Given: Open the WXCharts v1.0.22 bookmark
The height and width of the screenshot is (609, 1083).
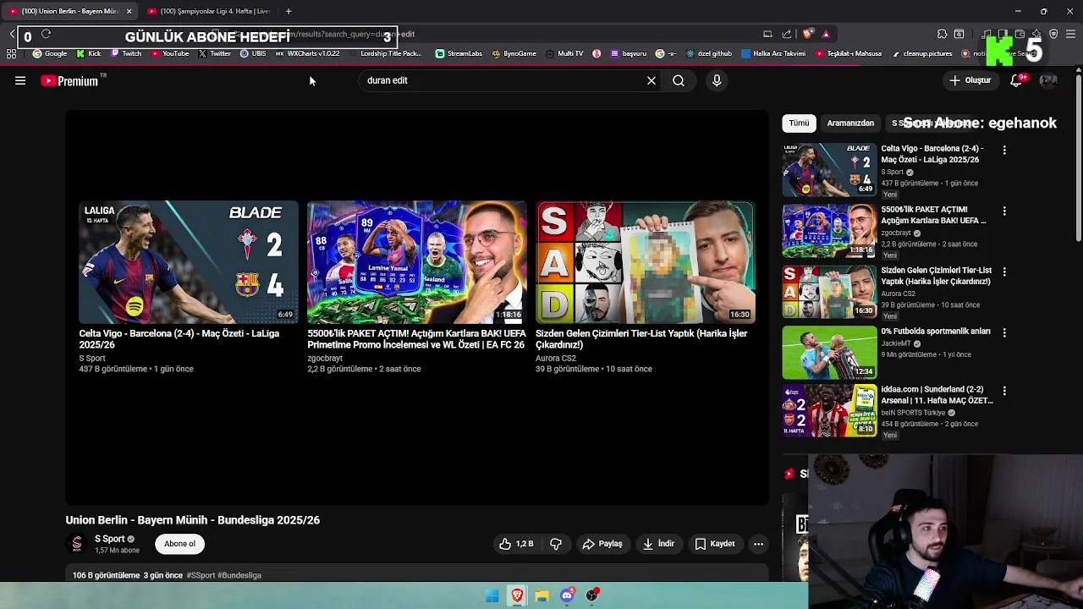Looking at the screenshot, I should 307,53.
